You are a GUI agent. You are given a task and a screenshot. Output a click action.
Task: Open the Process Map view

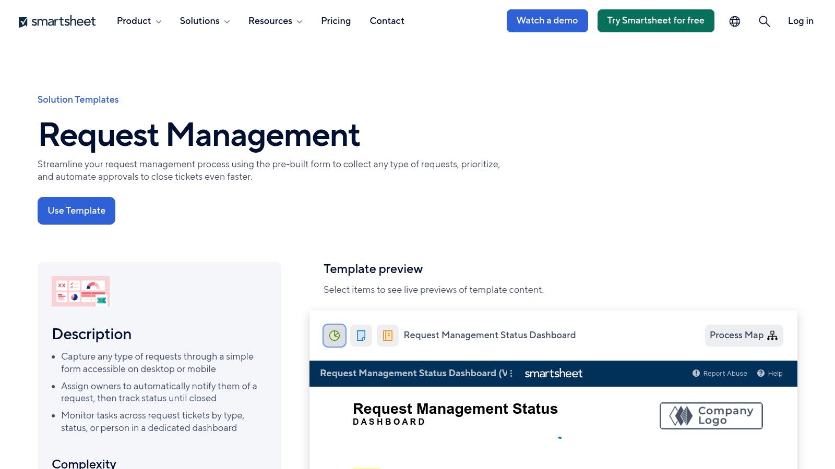pos(743,335)
